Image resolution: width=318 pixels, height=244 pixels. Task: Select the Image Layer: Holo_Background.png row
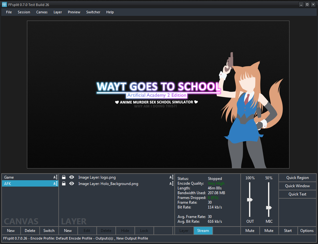(117, 183)
